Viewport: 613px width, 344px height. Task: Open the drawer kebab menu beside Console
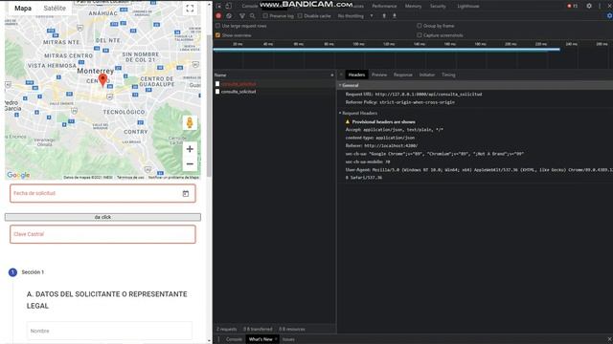218,339
